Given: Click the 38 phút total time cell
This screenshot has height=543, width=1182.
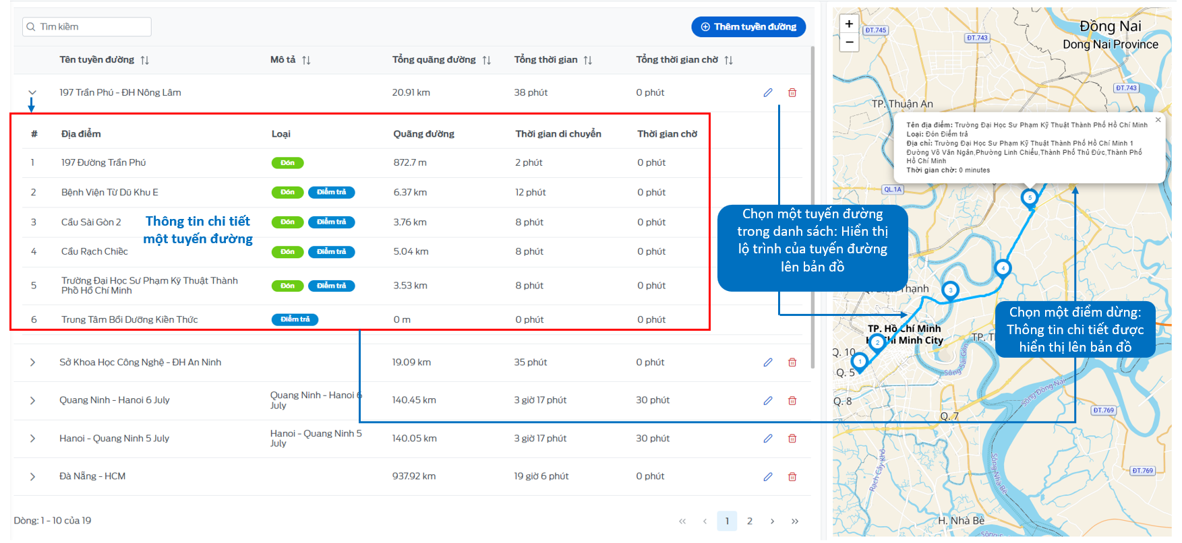Looking at the screenshot, I should [x=531, y=92].
